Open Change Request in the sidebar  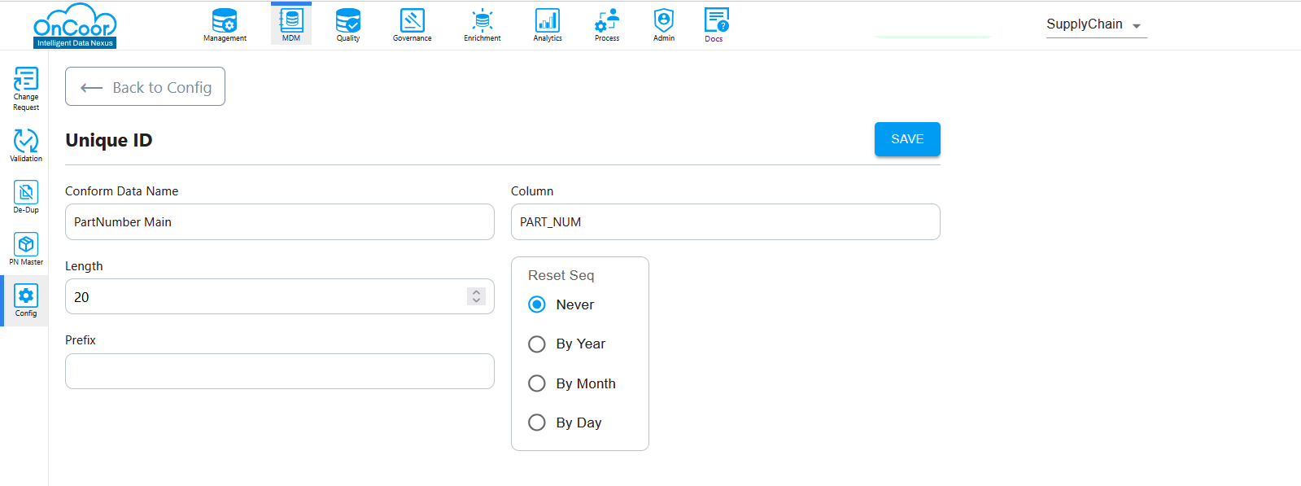click(x=26, y=89)
